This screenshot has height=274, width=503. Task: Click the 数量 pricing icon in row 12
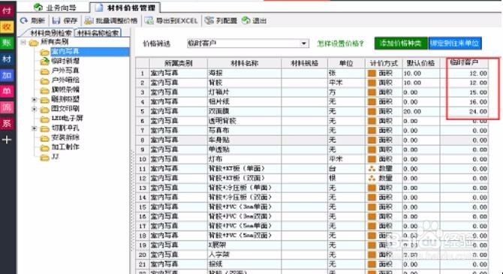(372, 179)
